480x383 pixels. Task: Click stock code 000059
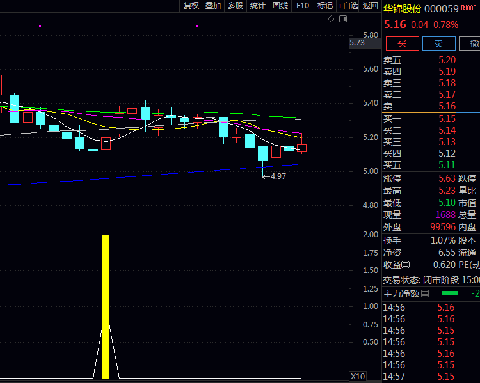tap(441, 9)
